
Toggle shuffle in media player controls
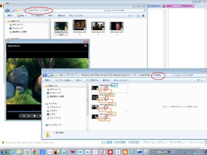(24, 116)
